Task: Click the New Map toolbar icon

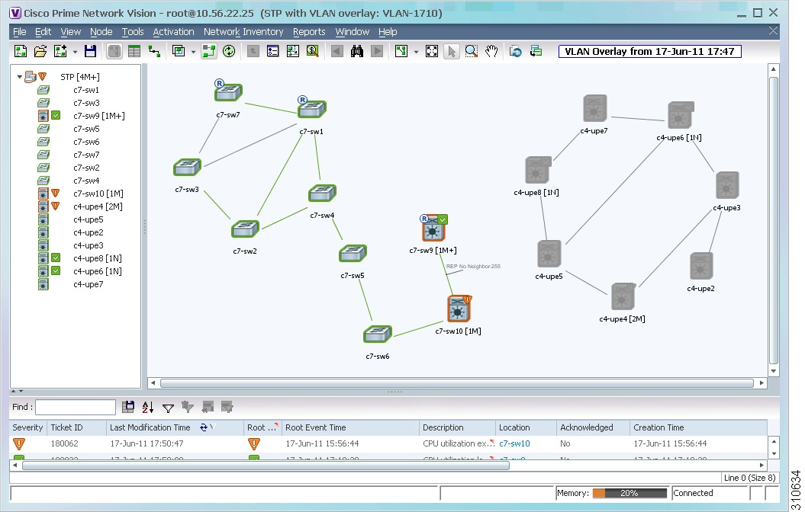Action: [x=21, y=51]
